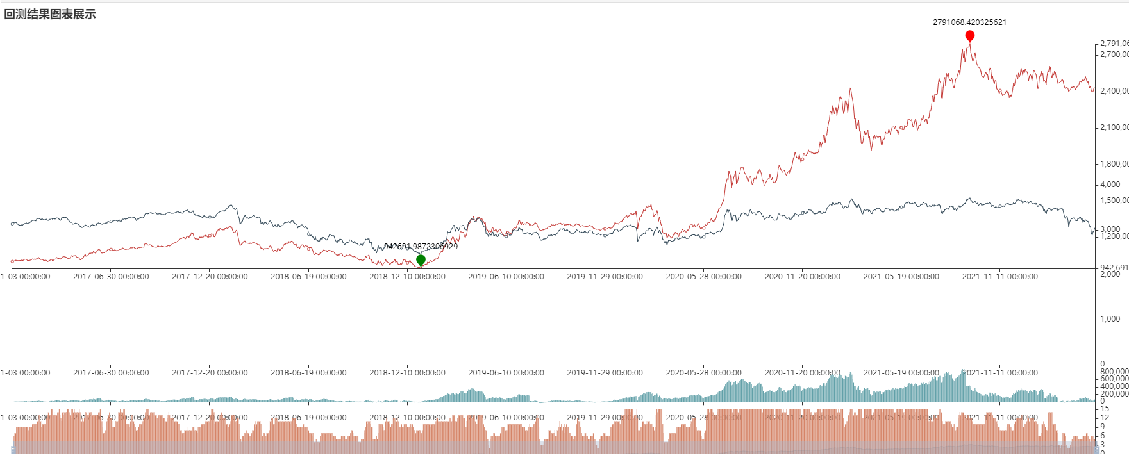Click 2020-11-20 label beneath the price line chart
Image resolution: width=1129 pixels, height=460 pixels.
[x=802, y=277]
